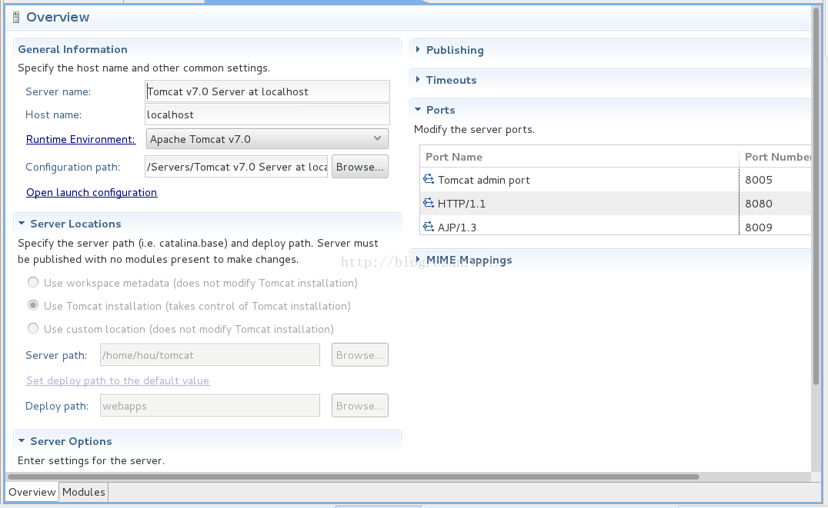Switch to the Overview tab
828x508 pixels.
32,492
